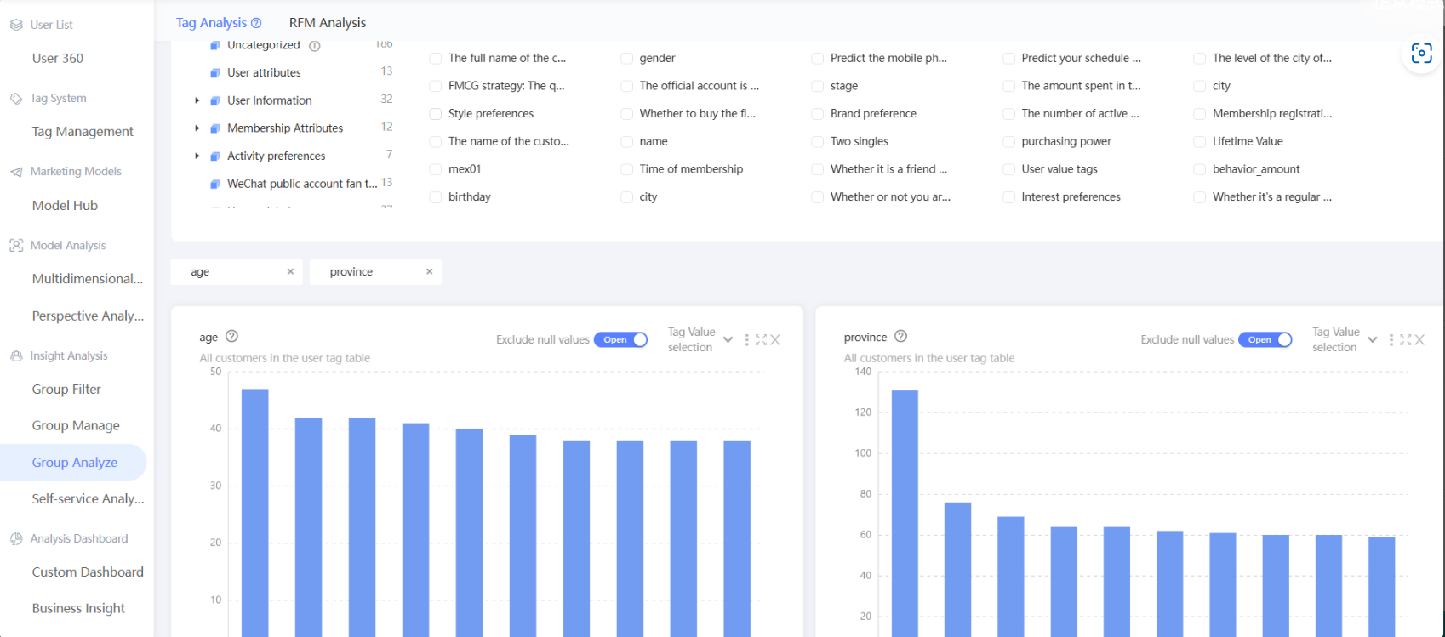This screenshot has height=637, width=1445.
Task: Open the help tooltip icon beside age chart title
Action: 231,337
